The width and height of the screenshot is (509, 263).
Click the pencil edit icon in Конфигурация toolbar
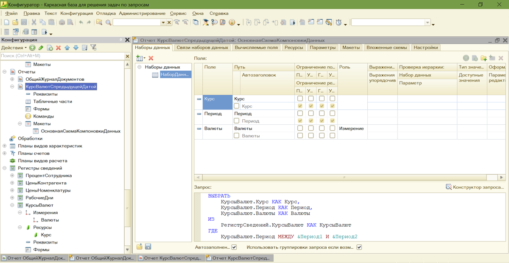coord(41,48)
